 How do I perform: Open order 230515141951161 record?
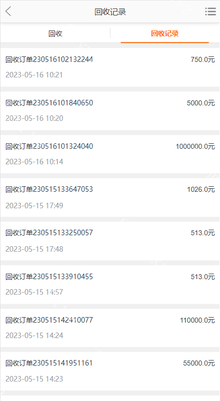[110, 371]
